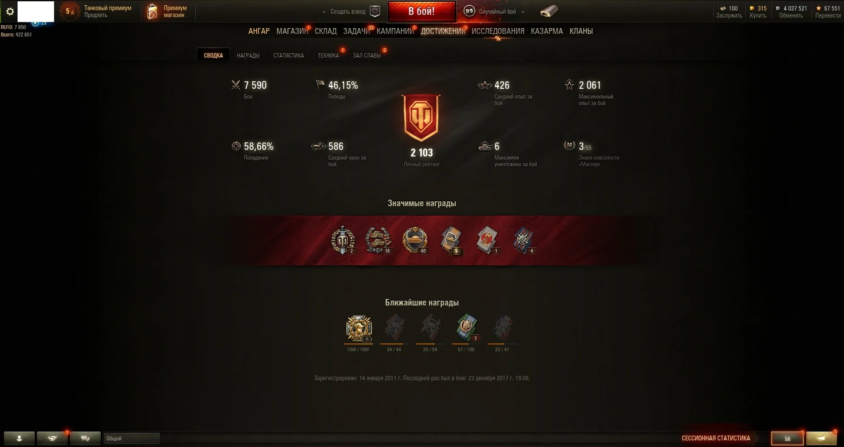Click Buy gold link

click(x=758, y=15)
